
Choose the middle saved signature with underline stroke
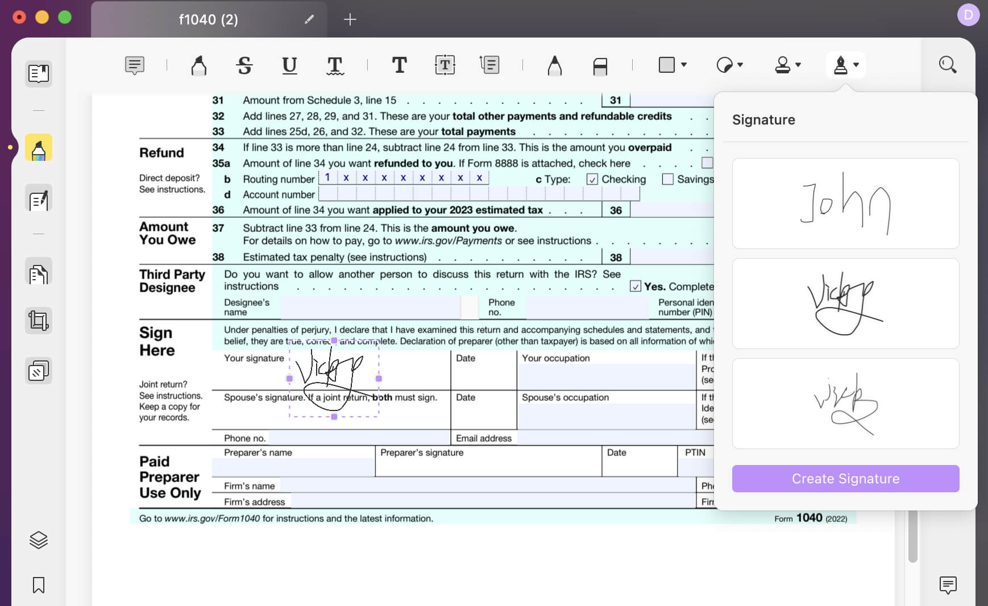coord(846,304)
